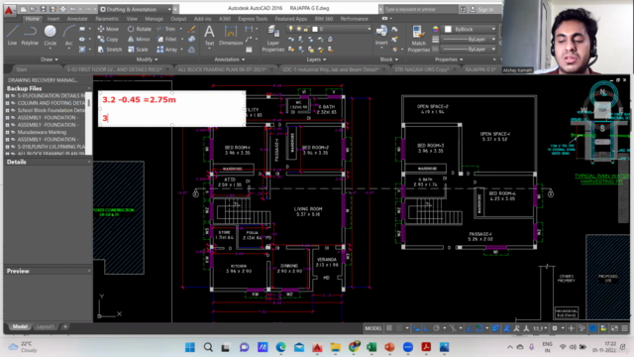Open the top ByLayer lineweight dropdown
Viewport: 634px width, 357px height.
(x=469, y=40)
